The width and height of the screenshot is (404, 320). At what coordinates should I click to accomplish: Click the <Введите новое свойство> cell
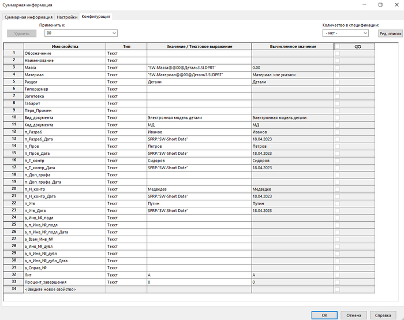[x=65, y=289]
